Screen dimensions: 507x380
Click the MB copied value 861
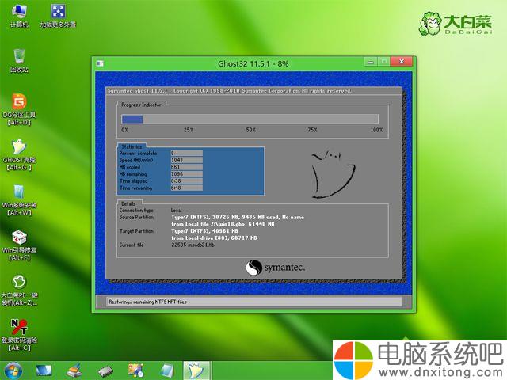[187, 167]
